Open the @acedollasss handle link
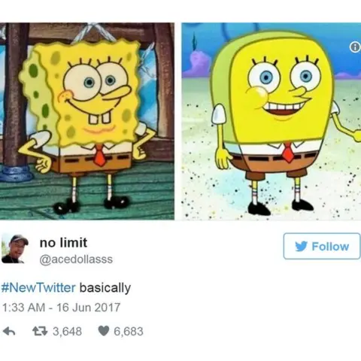This screenshot has height=361, width=361. [x=76, y=259]
